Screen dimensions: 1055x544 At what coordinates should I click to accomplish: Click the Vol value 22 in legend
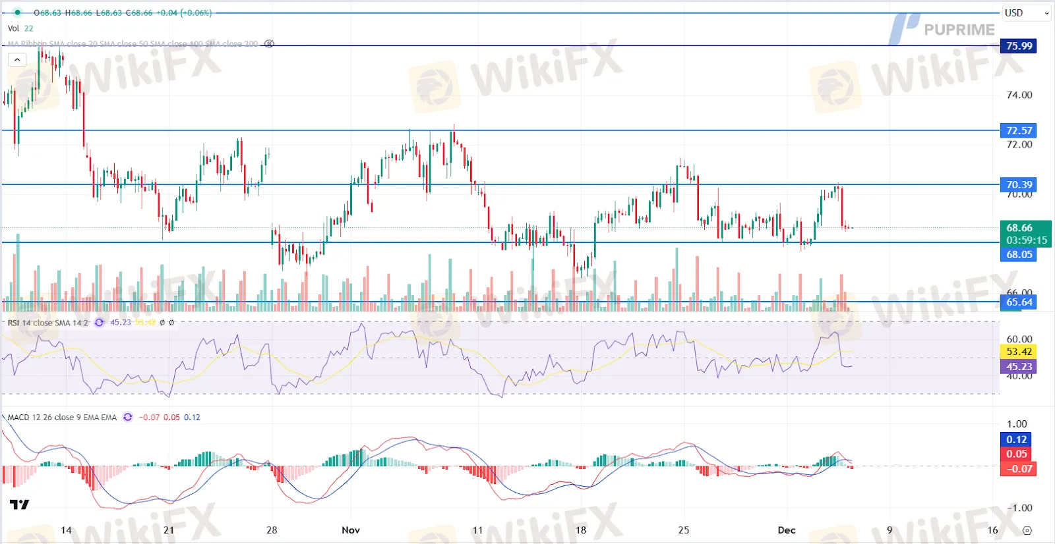click(x=29, y=28)
